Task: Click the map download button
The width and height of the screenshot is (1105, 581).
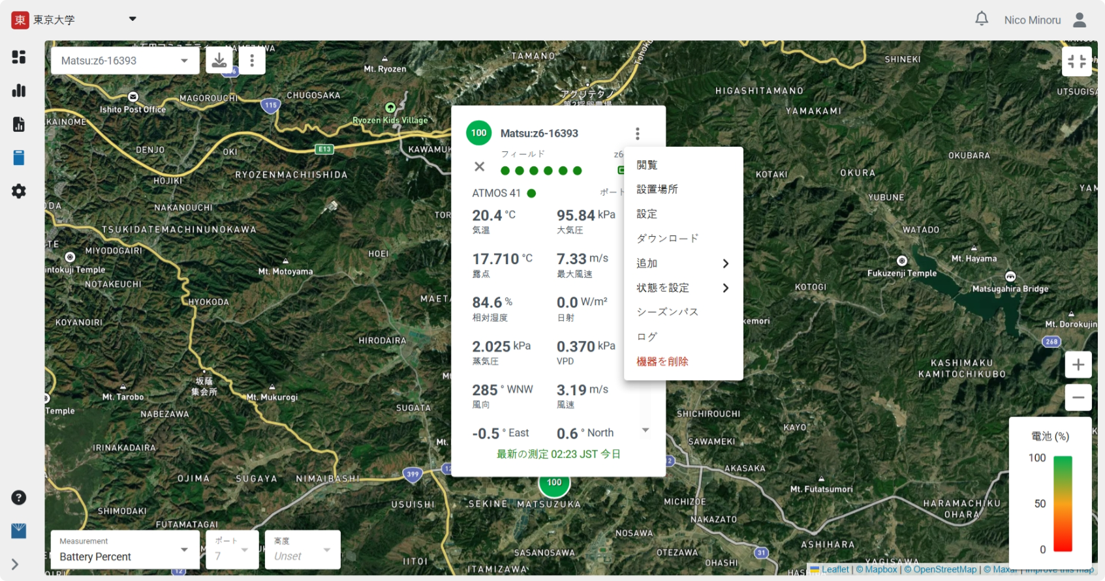Action: pos(219,61)
